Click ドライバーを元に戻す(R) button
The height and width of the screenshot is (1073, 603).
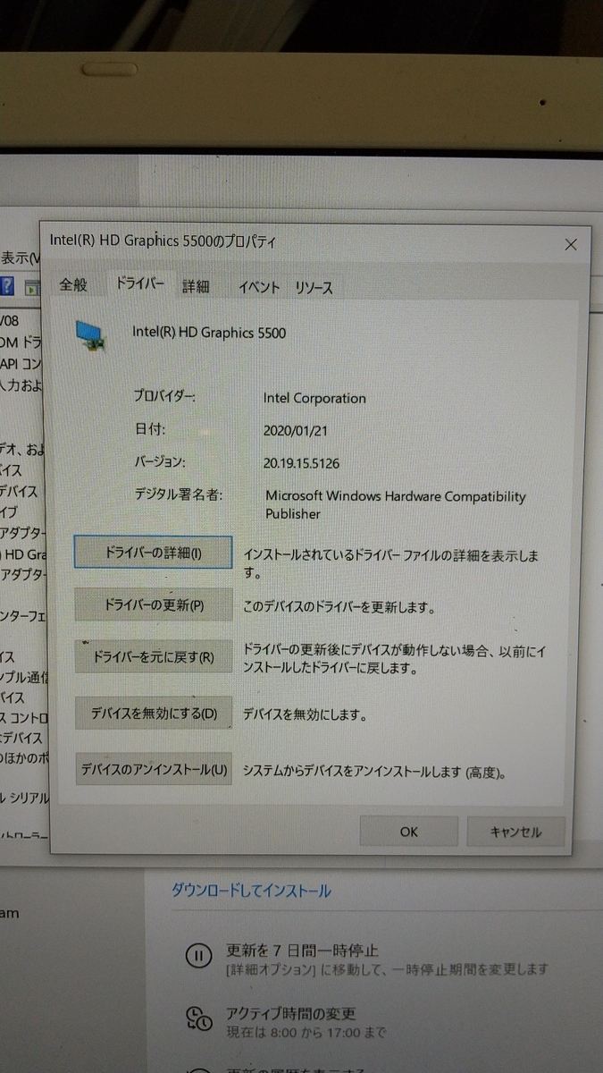[154, 657]
